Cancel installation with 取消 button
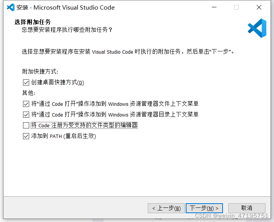Screen dimensions: 274x222 (x=247, y=208)
